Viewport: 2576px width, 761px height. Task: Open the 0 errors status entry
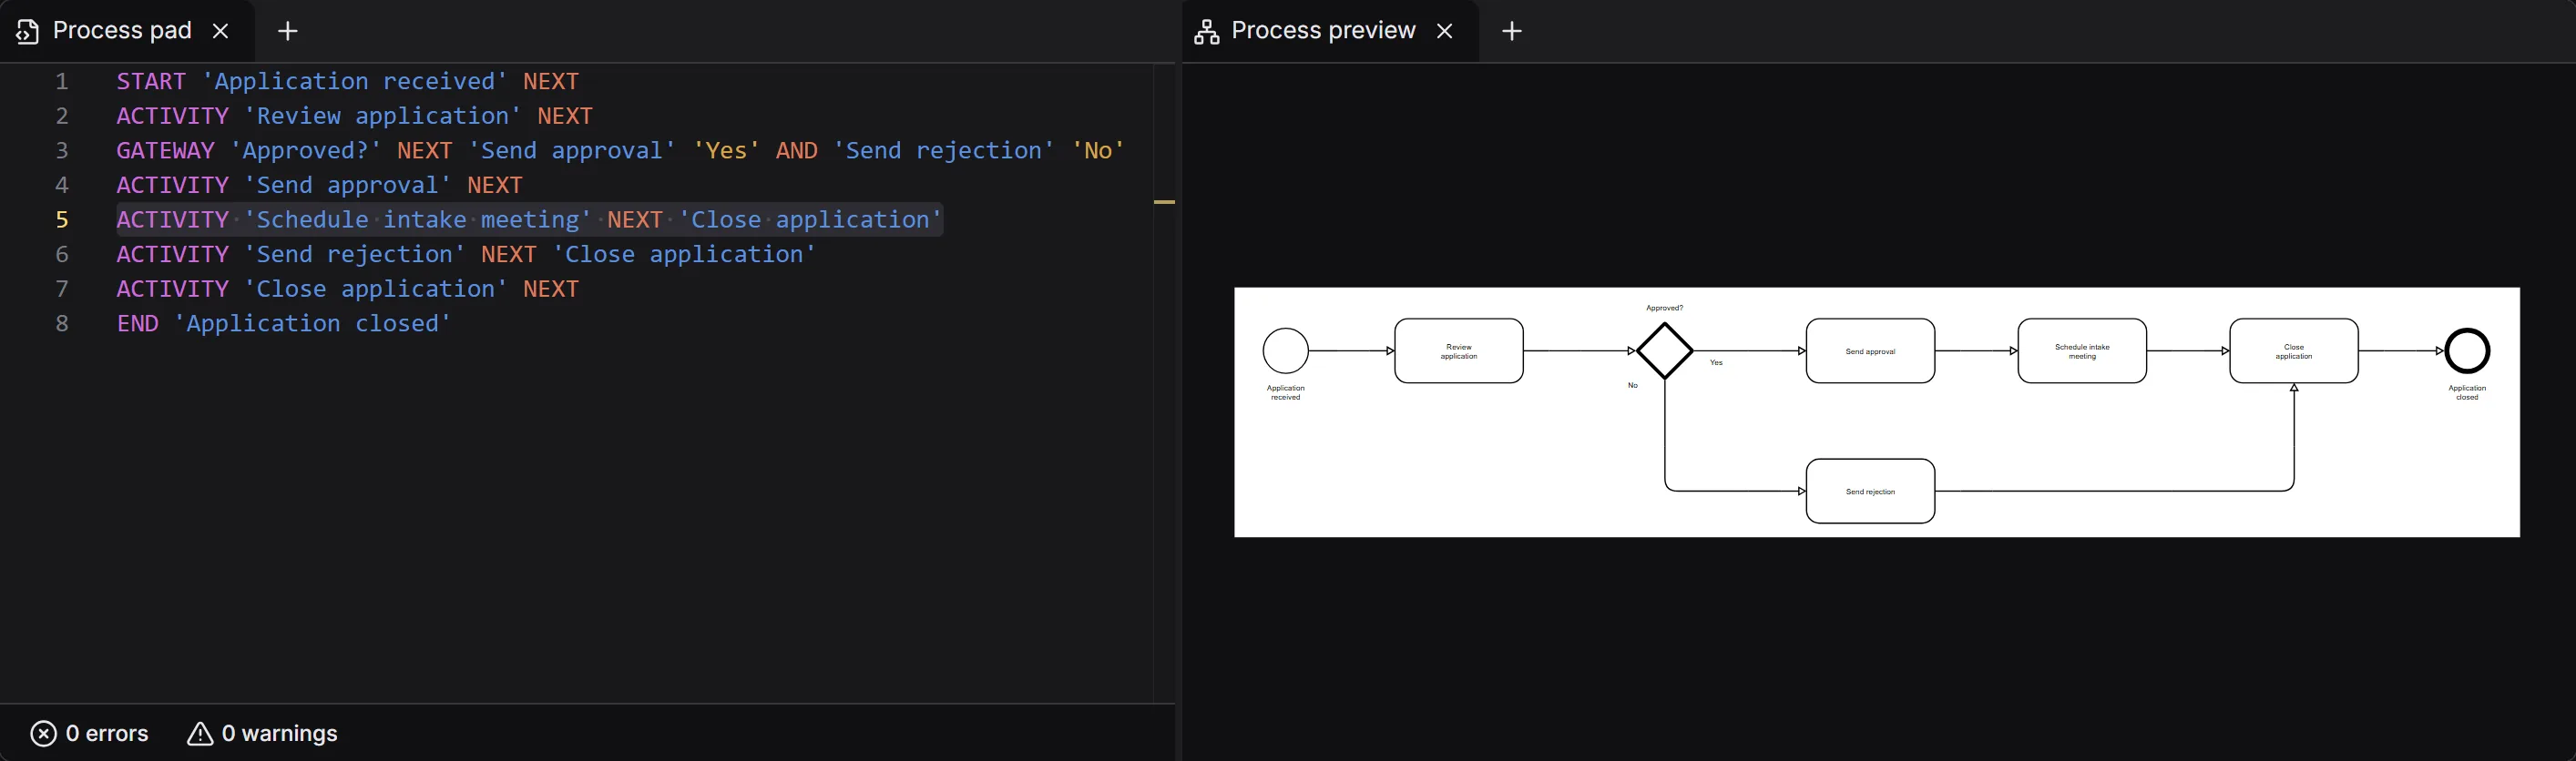[x=90, y=734]
